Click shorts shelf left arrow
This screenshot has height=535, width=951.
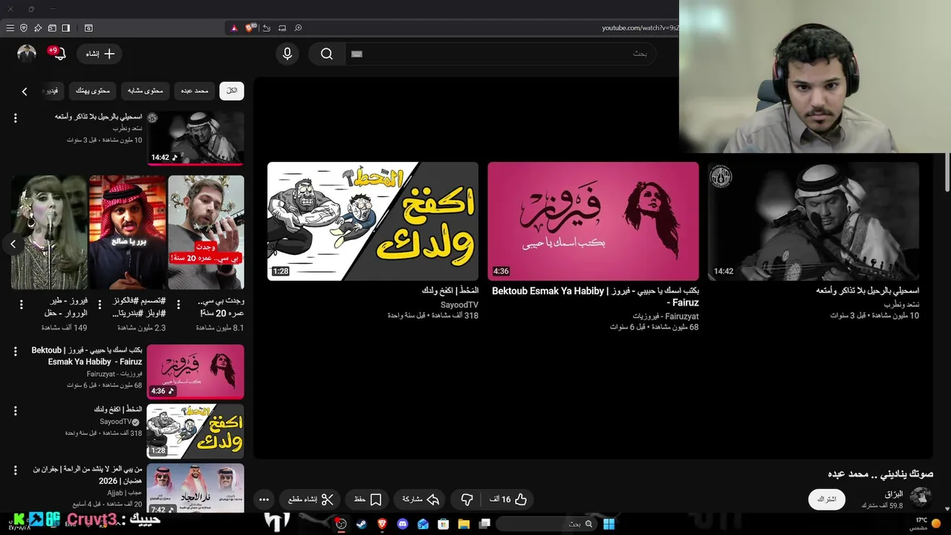[x=13, y=244]
